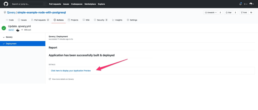Viewport: 258px width, 110px height.
Task: Select the Deployment job in sidebar
Action: pyautogui.click(x=23, y=44)
